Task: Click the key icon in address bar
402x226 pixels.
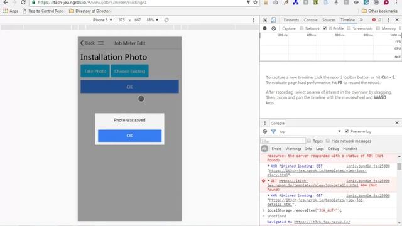Action: coord(248,3)
